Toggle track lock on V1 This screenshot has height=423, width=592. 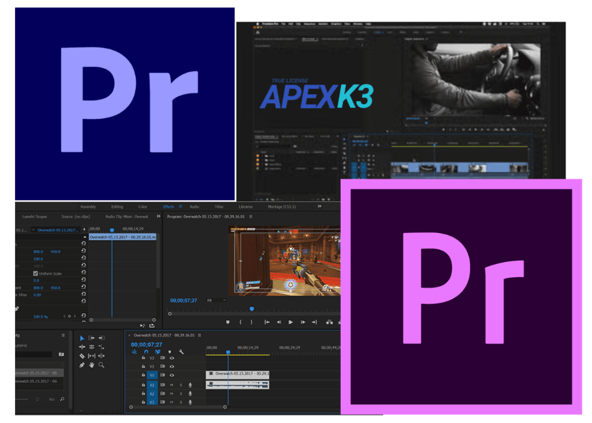click(143, 375)
